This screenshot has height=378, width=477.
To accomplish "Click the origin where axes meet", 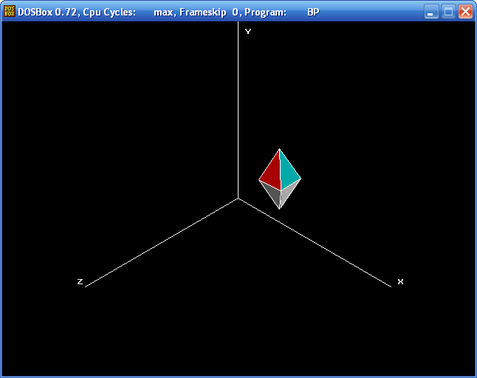I will pyautogui.click(x=238, y=199).
